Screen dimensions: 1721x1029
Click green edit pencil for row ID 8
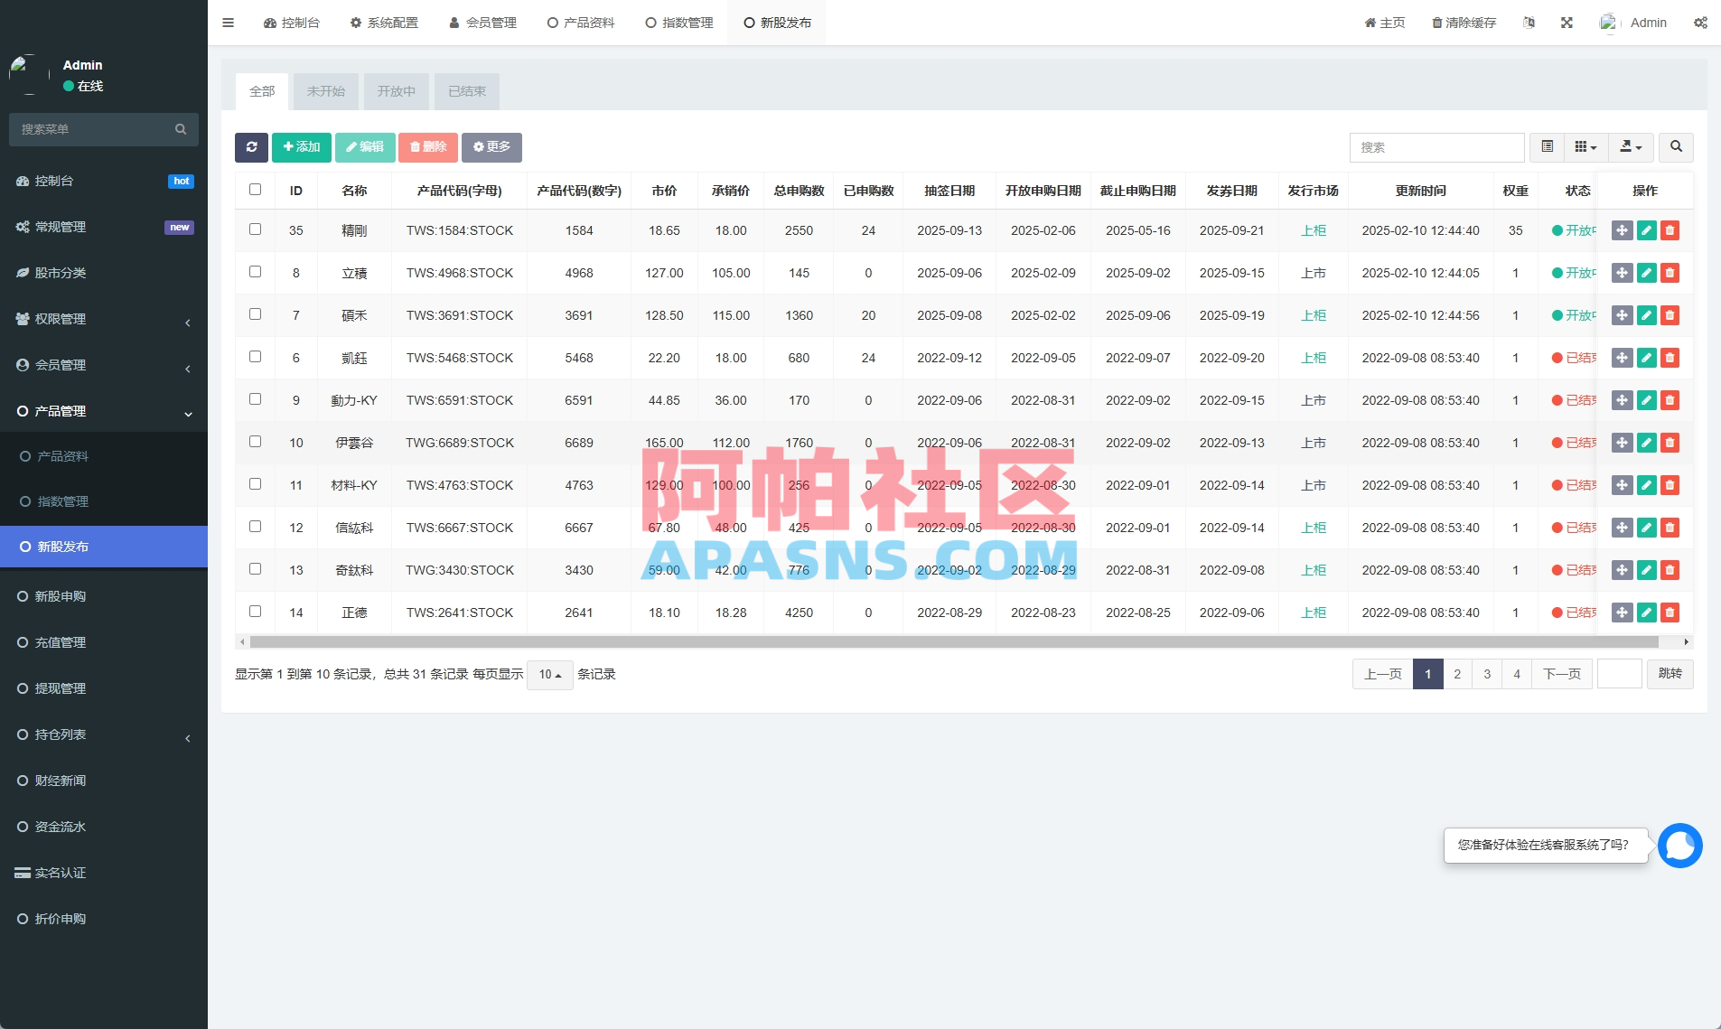pyautogui.click(x=1646, y=273)
